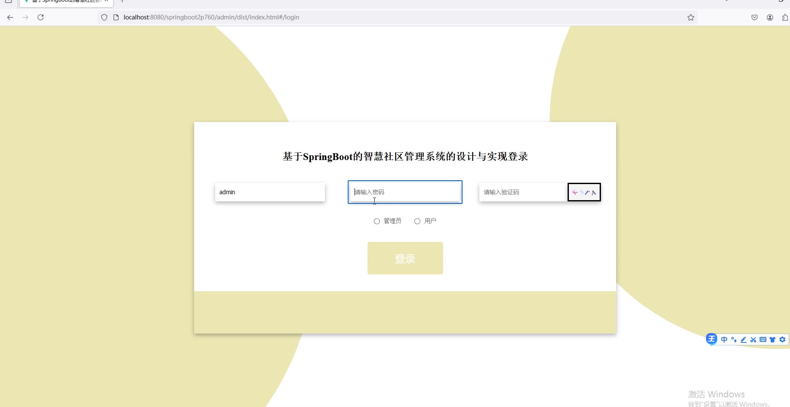This screenshot has height=407, width=790.
Task: Click the browser forward arrow
Action: [x=25, y=17]
